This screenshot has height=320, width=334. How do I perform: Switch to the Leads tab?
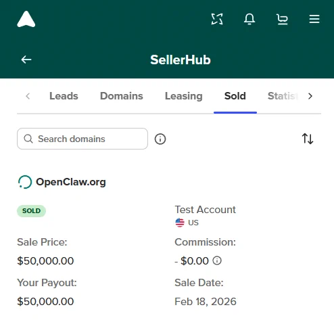click(x=64, y=96)
